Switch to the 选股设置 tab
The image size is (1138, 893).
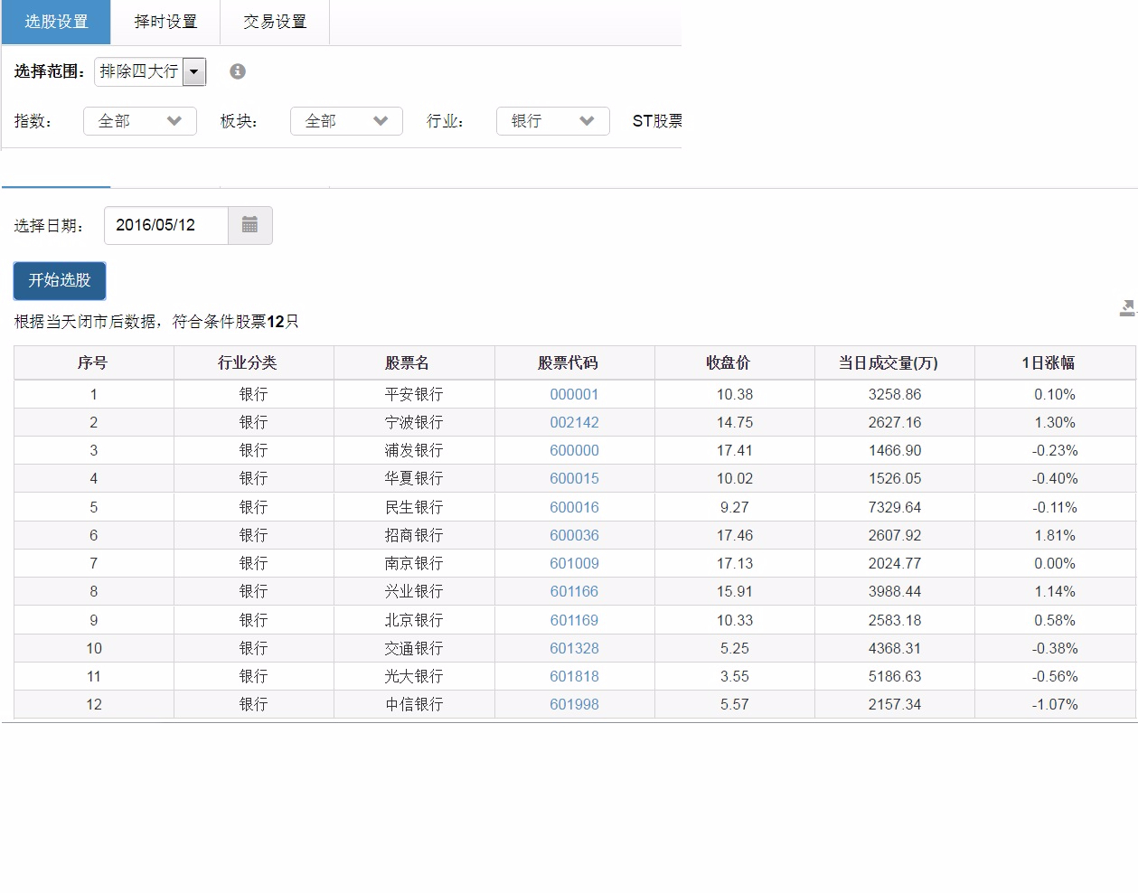coord(56,22)
